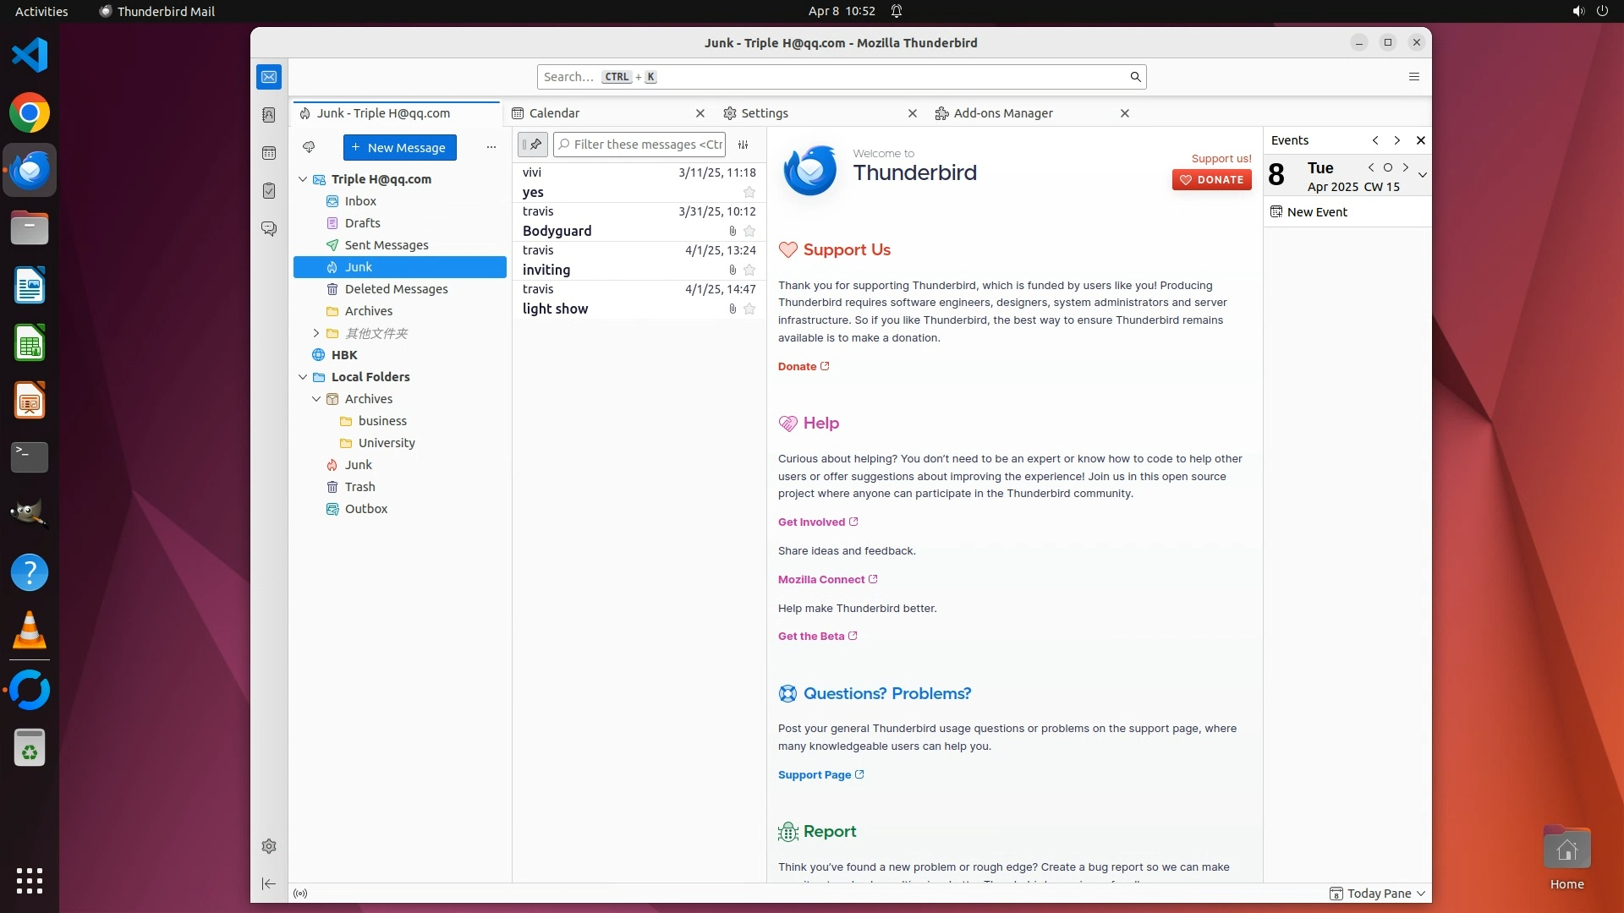Open the Chat space in the sidebar

[269, 229]
